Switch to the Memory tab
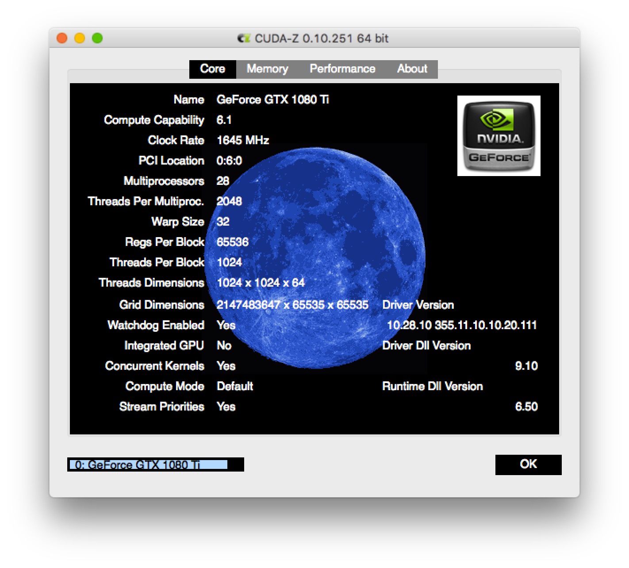629x568 pixels. 267,69
